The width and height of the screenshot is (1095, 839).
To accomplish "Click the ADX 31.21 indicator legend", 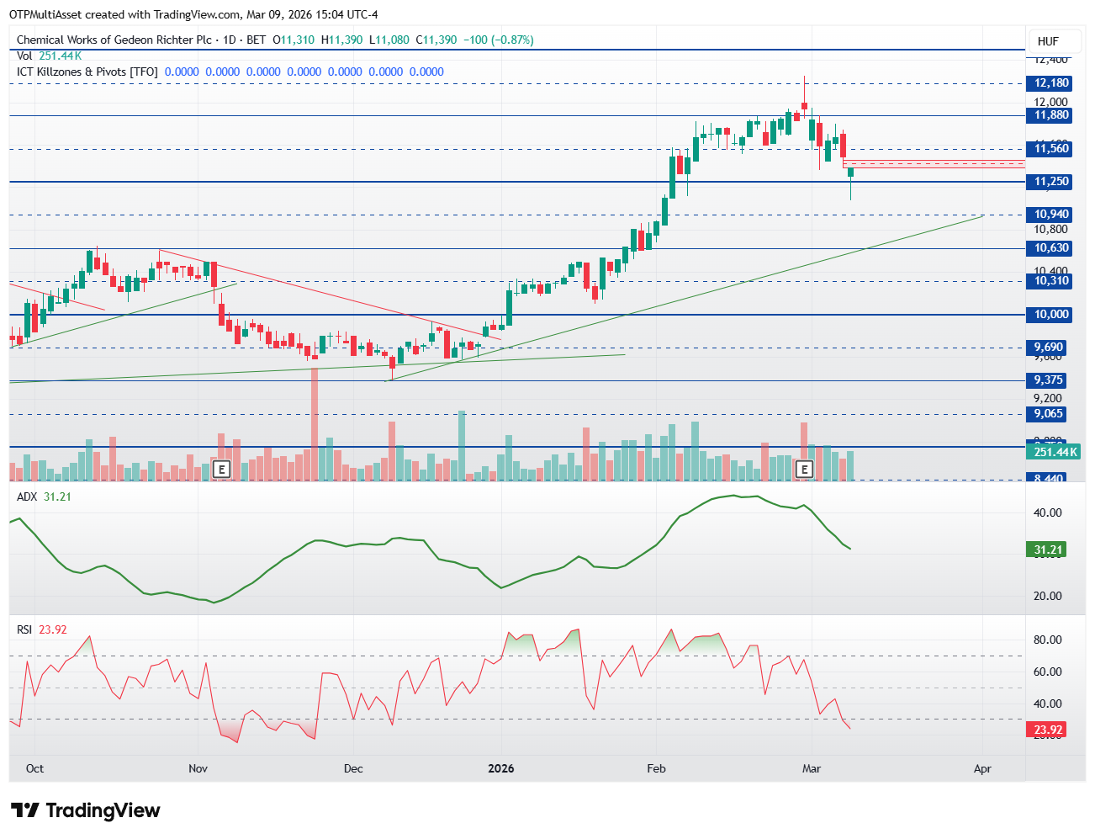I will [x=44, y=496].
